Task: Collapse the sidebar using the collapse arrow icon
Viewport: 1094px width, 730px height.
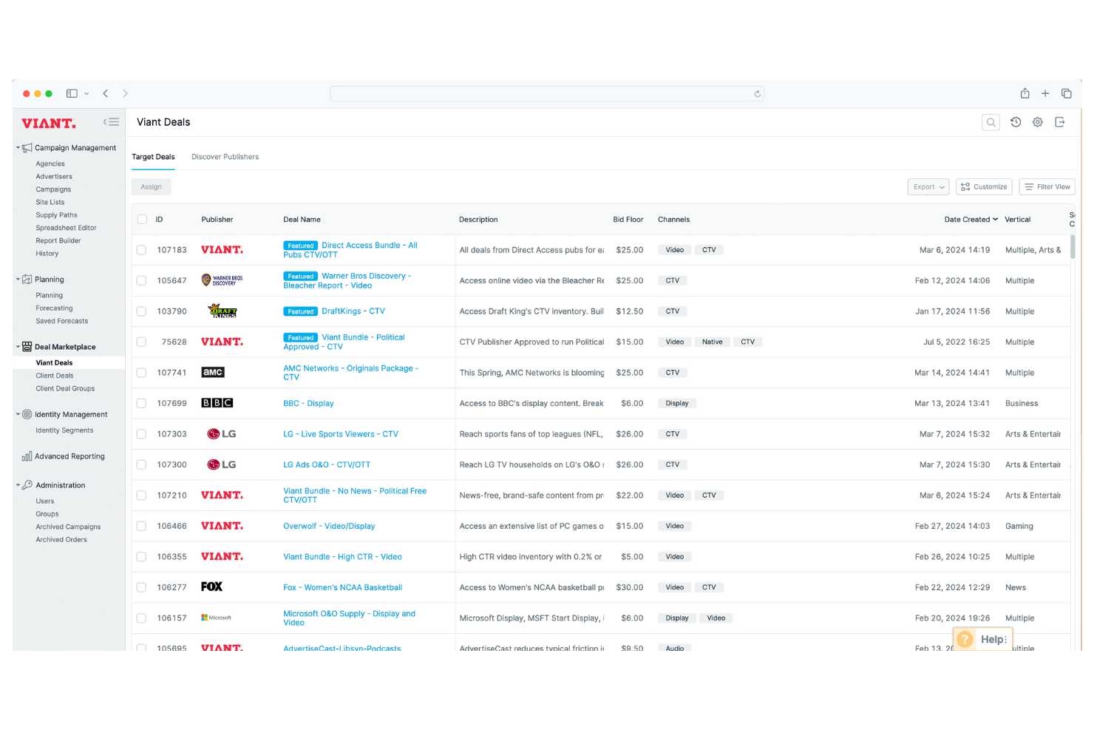Action: pyautogui.click(x=111, y=121)
